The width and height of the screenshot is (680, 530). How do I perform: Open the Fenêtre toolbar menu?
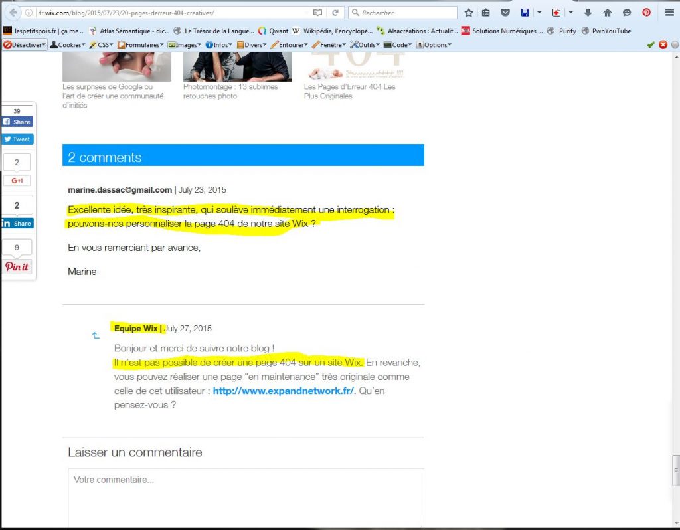point(329,44)
